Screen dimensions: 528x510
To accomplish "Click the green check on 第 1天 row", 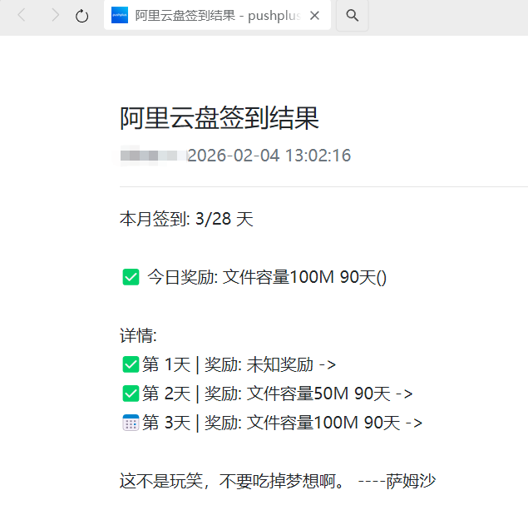I will pyautogui.click(x=131, y=364).
